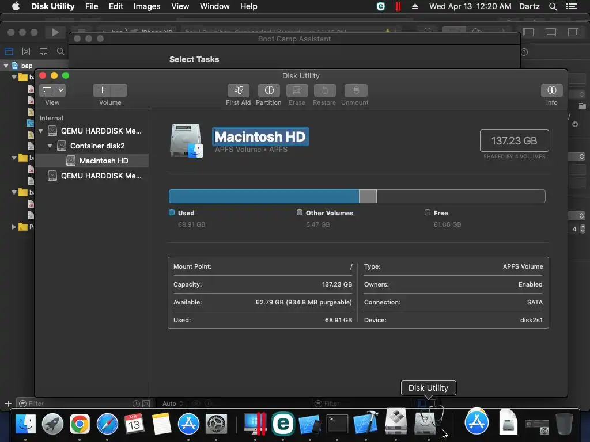
Task: Click the Free legend swatch
Action: pos(428,213)
